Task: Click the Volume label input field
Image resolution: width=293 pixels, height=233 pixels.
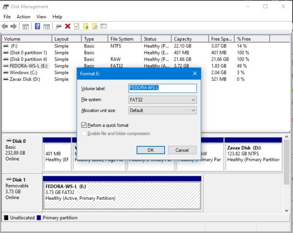Action: pos(163,88)
